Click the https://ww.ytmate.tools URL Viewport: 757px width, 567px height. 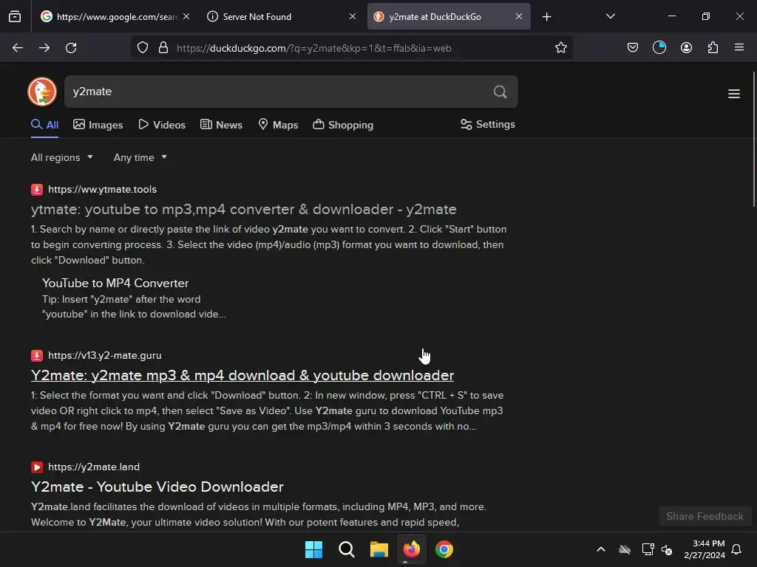coord(102,190)
